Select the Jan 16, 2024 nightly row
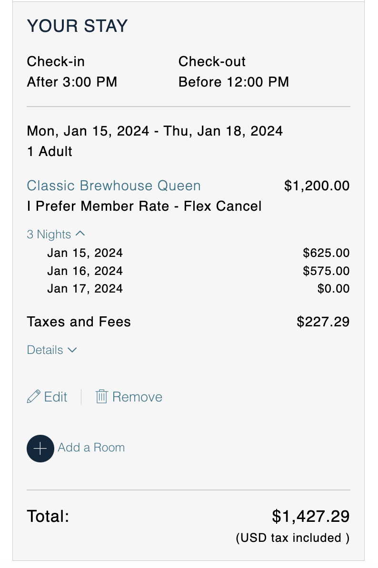Screen dimensions: 378x568 (x=85, y=271)
